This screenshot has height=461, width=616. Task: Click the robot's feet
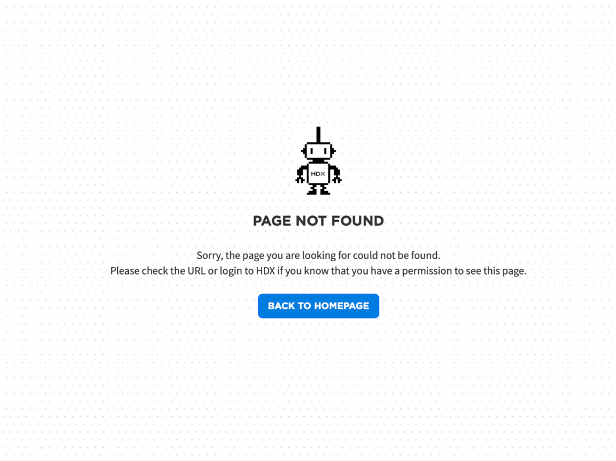[x=318, y=191]
